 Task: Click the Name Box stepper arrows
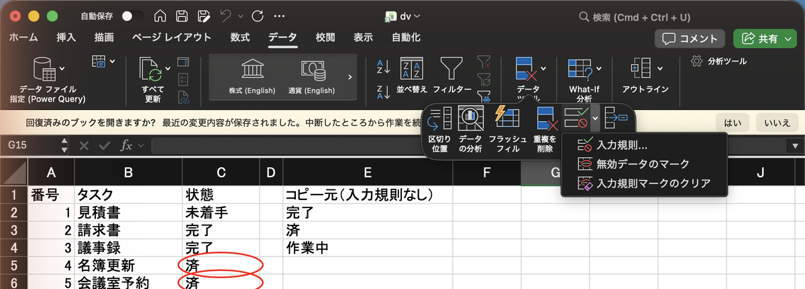coord(64,145)
